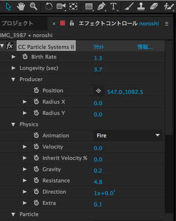Image resolution: width=176 pixels, height=221 pixels.
Task: Click the Gravity value 0.2
Action: pos(98,171)
